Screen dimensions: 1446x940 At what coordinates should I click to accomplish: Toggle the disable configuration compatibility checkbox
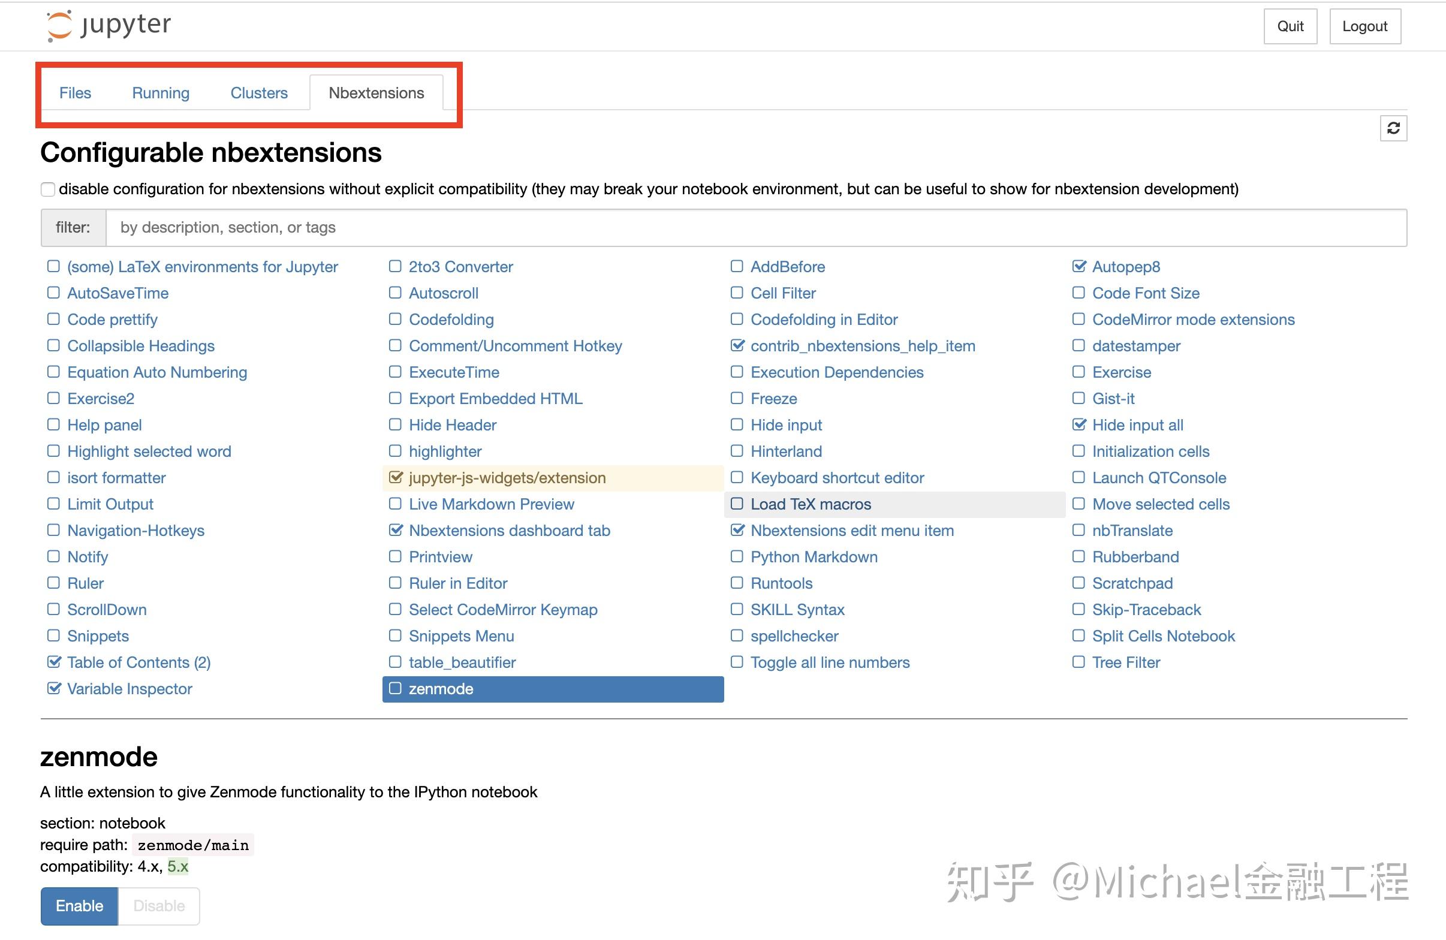coord(47,189)
